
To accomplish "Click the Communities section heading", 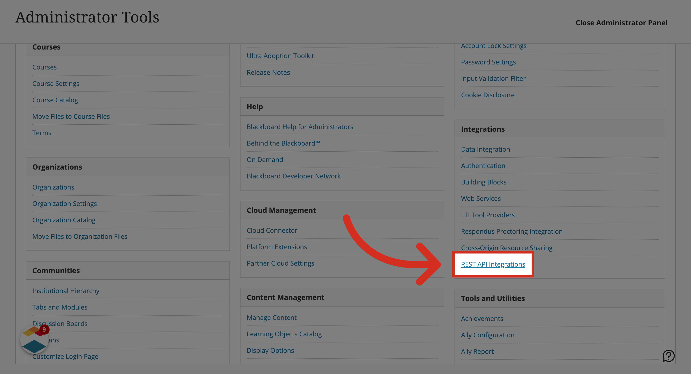I will click(56, 270).
